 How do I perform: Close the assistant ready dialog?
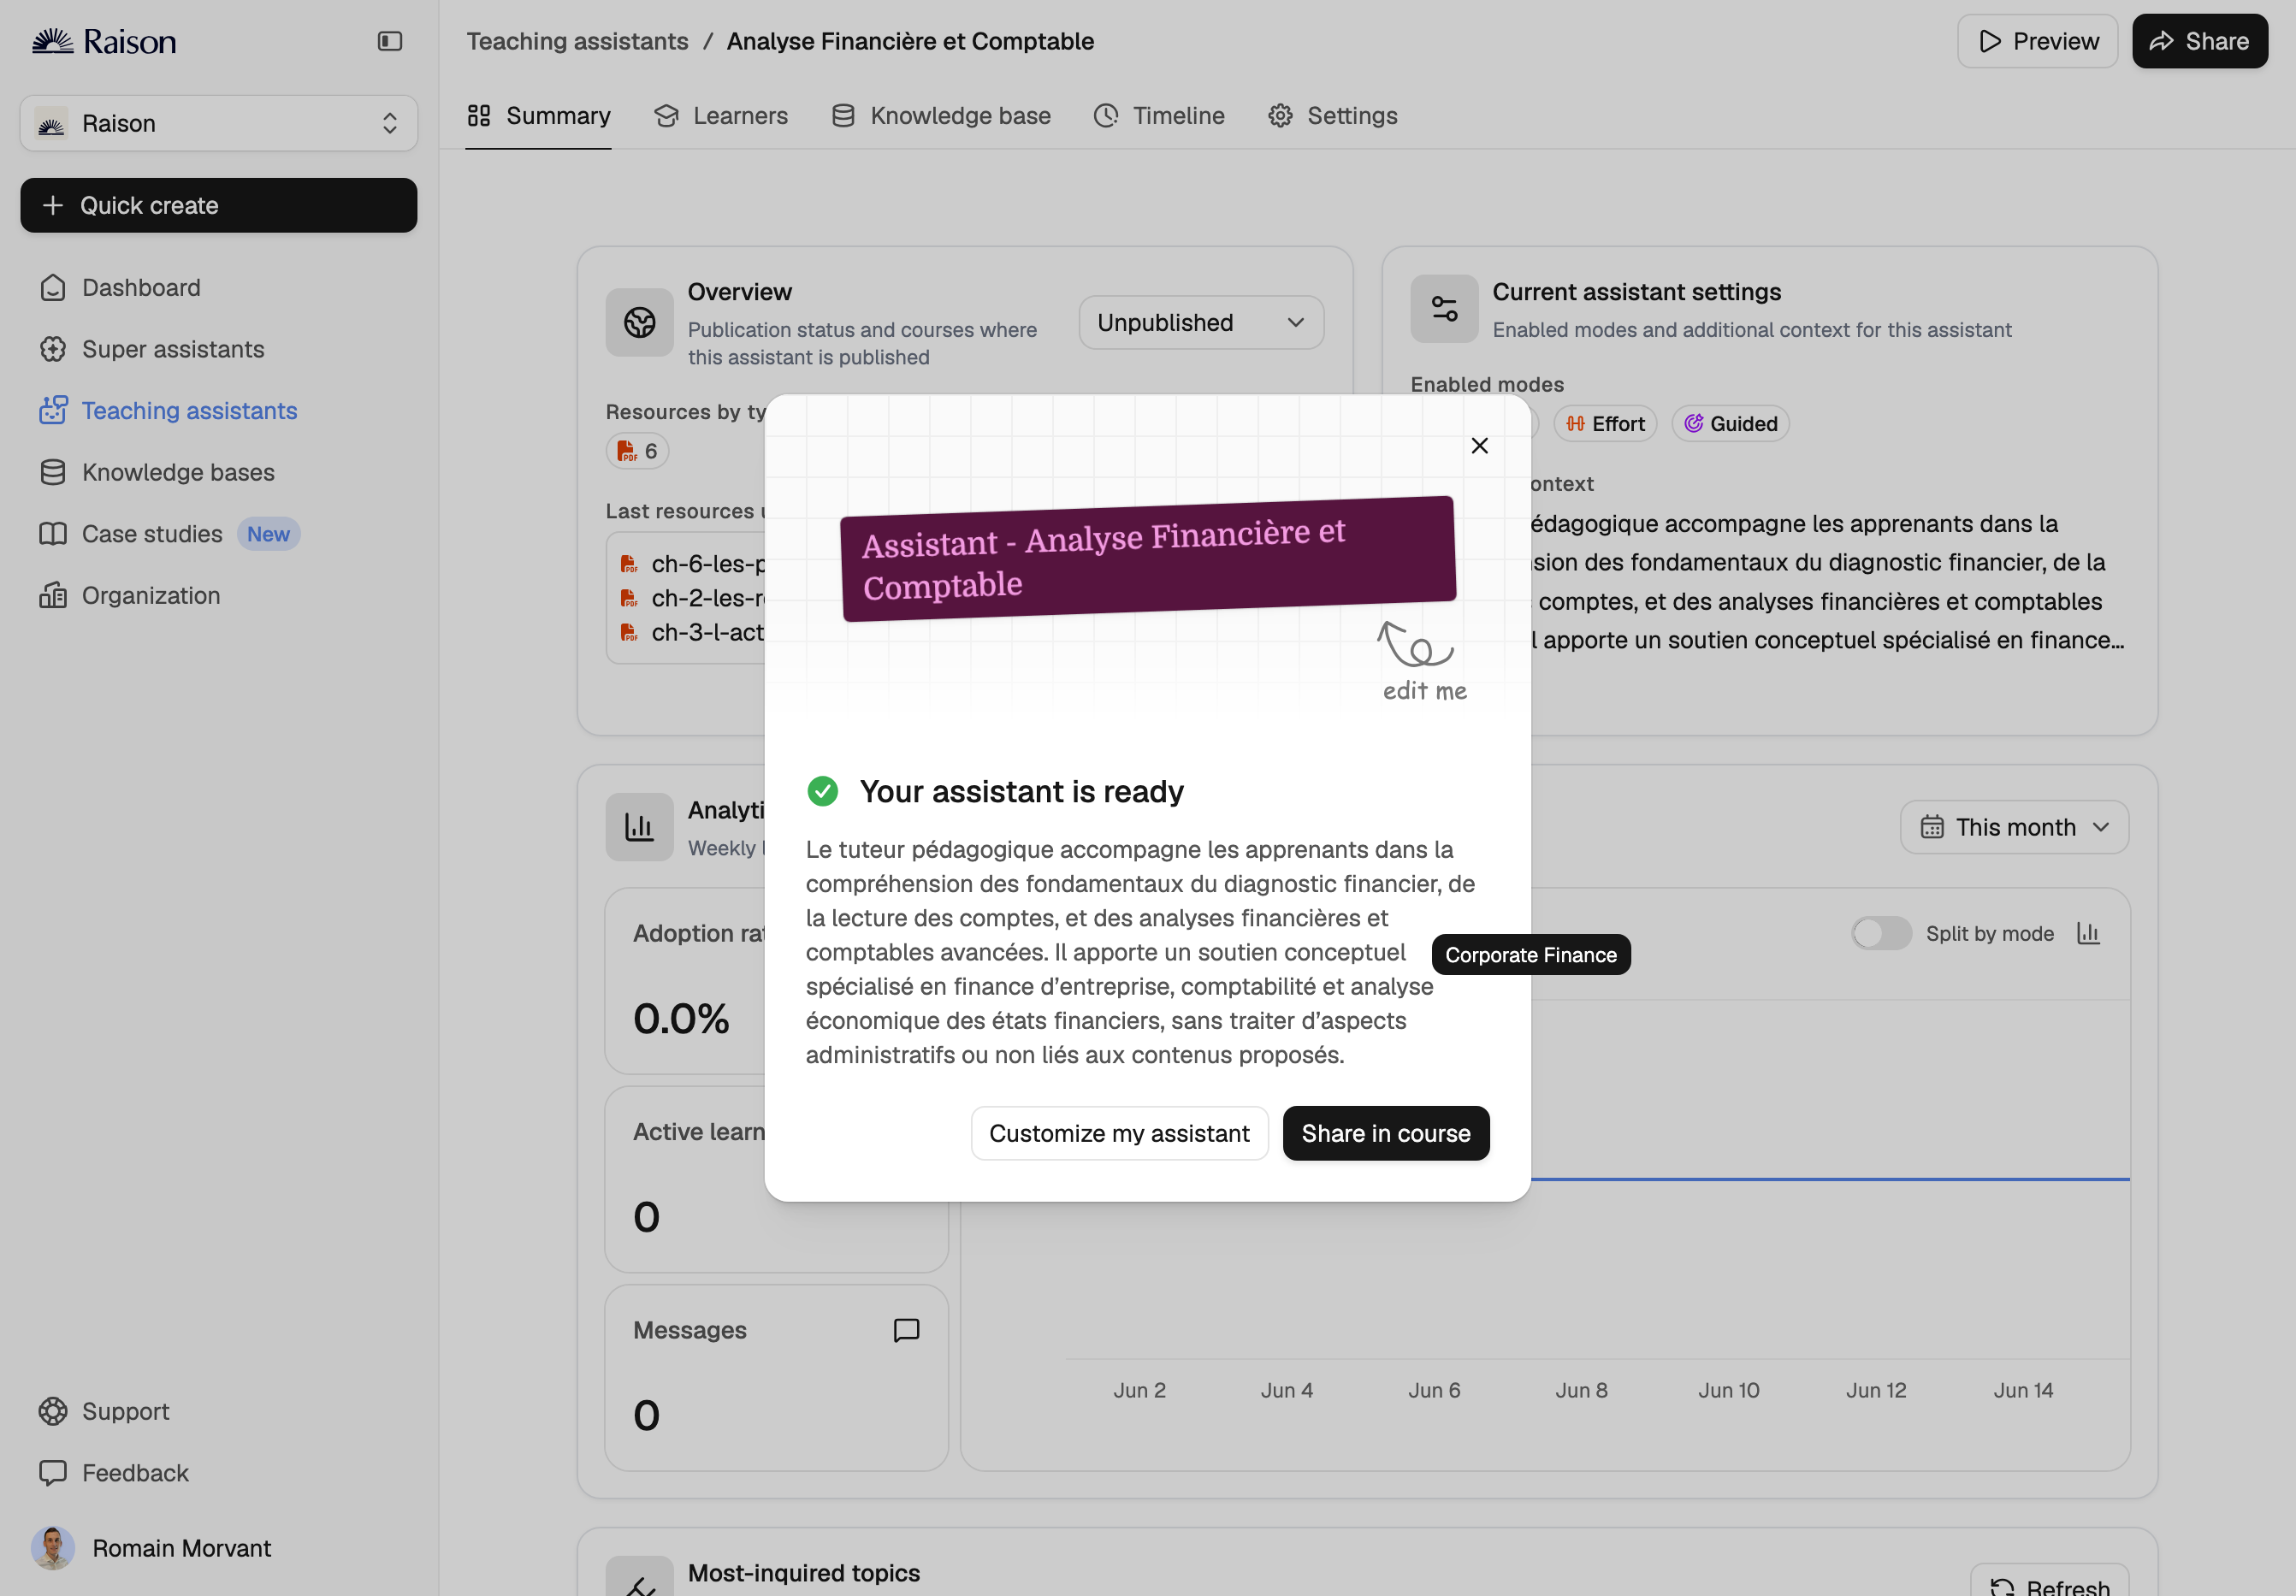click(1479, 446)
